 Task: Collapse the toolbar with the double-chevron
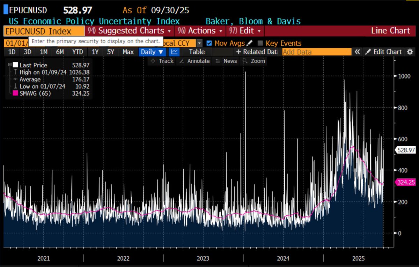[357, 52]
